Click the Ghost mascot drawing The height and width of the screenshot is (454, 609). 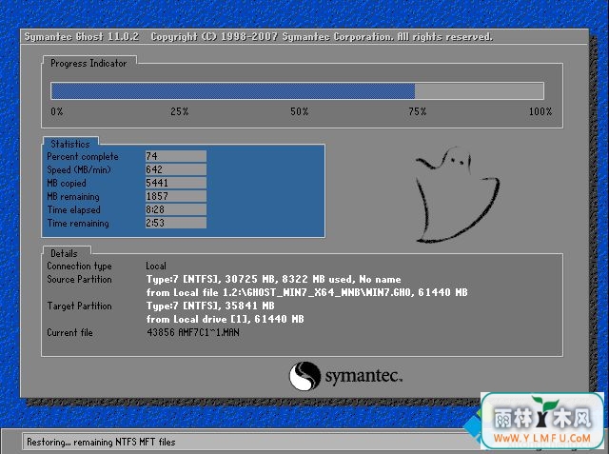point(457,195)
